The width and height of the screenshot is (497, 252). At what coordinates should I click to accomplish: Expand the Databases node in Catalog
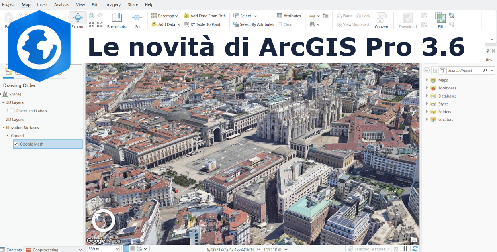click(x=427, y=96)
